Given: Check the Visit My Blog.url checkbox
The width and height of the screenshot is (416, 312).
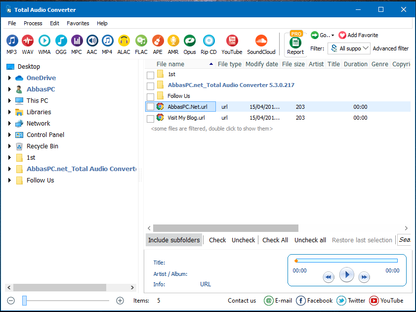Looking at the screenshot, I should tap(150, 119).
